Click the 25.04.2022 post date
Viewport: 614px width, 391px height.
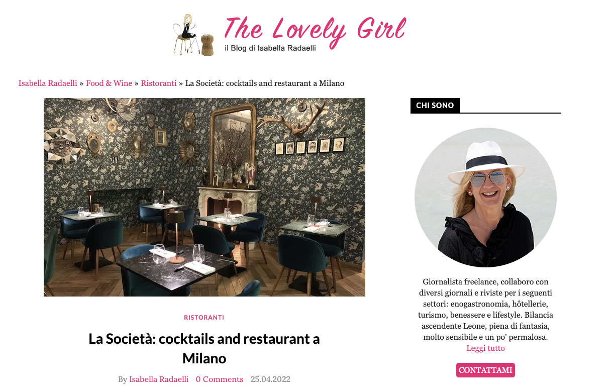point(270,379)
